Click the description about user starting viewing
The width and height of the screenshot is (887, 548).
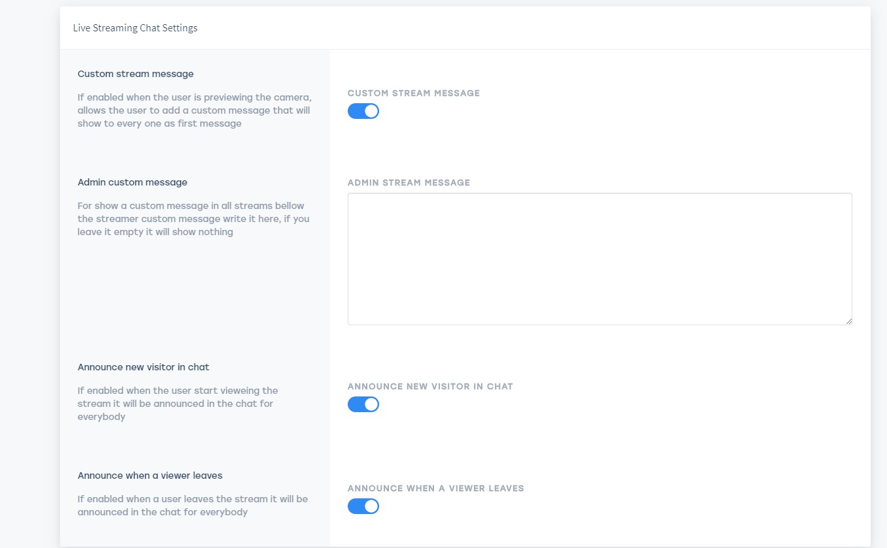pyautogui.click(x=178, y=404)
